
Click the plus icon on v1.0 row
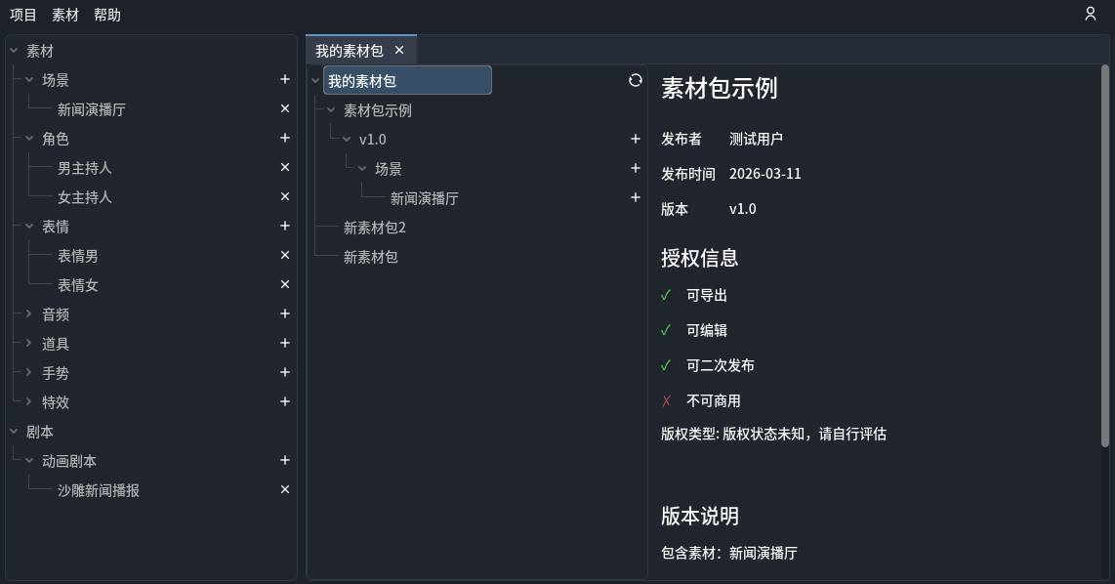pyautogui.click(x=636, y=140)
